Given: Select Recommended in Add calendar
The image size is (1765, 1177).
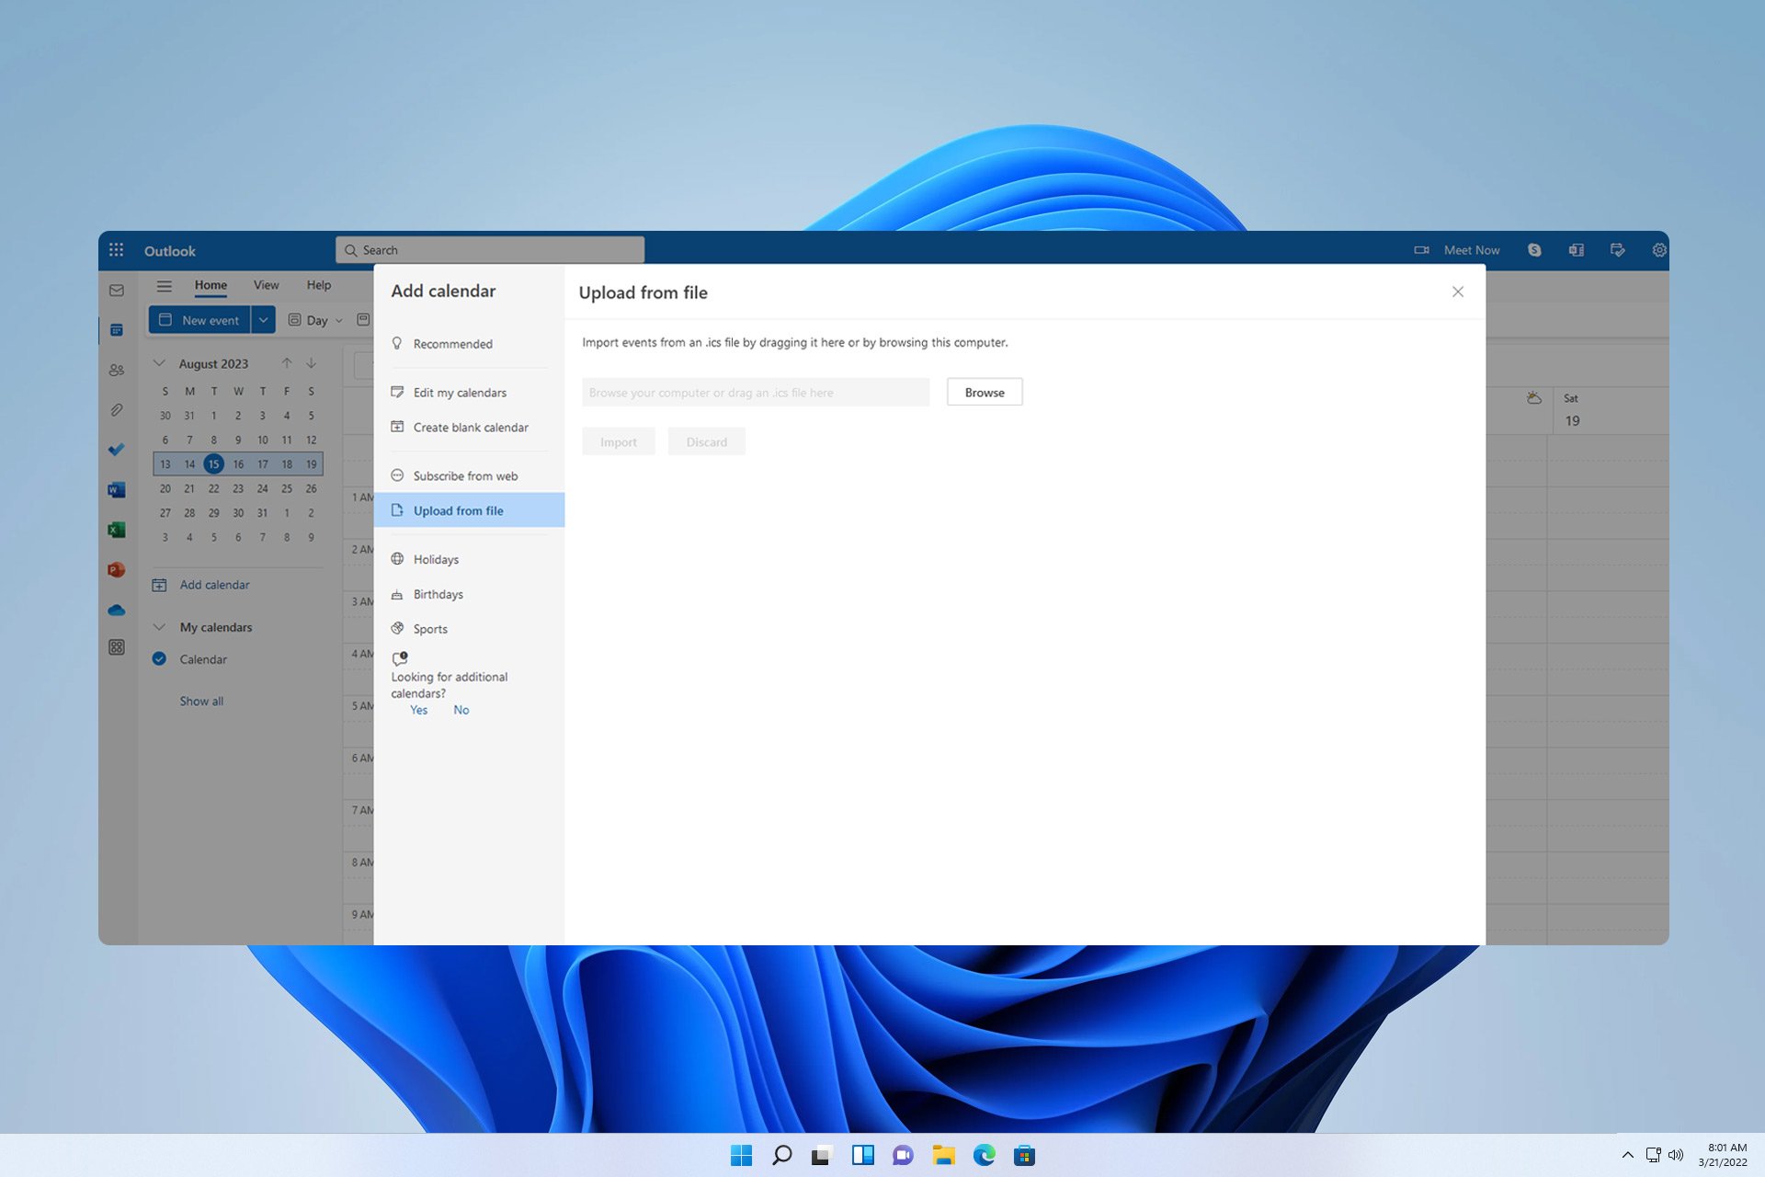Looking at the screenshot, I should [469, 344].
